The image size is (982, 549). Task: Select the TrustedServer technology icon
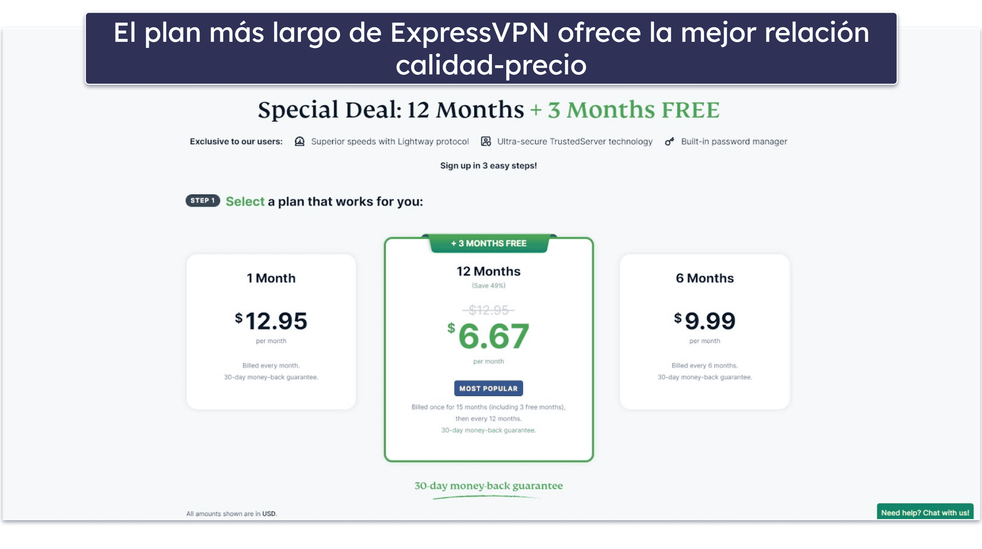(485, 142)
